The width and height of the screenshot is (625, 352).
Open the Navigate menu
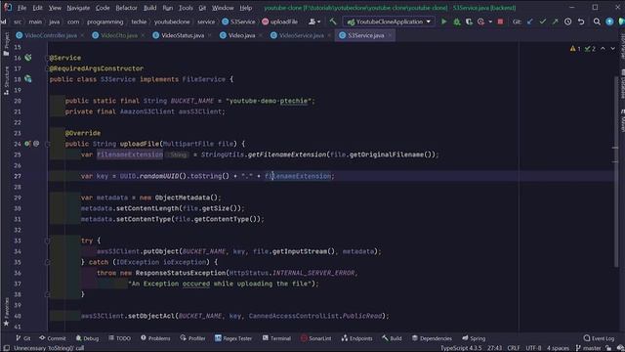coord(78,8)
